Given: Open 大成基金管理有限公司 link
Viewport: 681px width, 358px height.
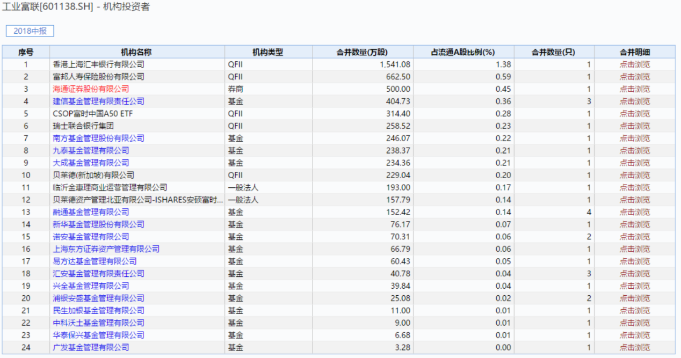Looking at the screenshot, I should [x=91, y=163].
